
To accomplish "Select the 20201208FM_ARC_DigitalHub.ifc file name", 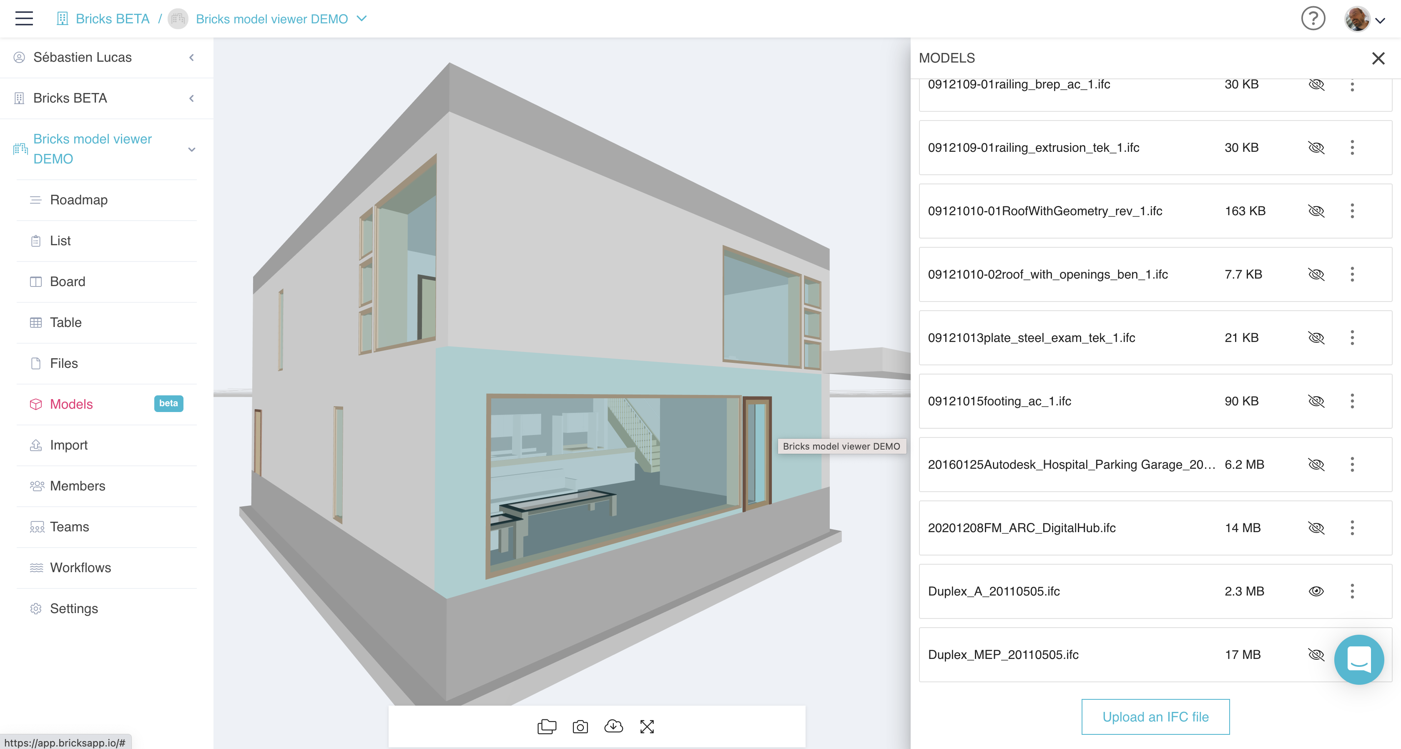I will tap(1022, 528).
